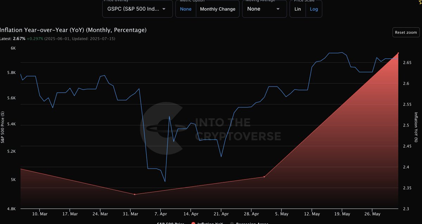Click the chart title Inflation Year-over-Year

click(73, 30)
